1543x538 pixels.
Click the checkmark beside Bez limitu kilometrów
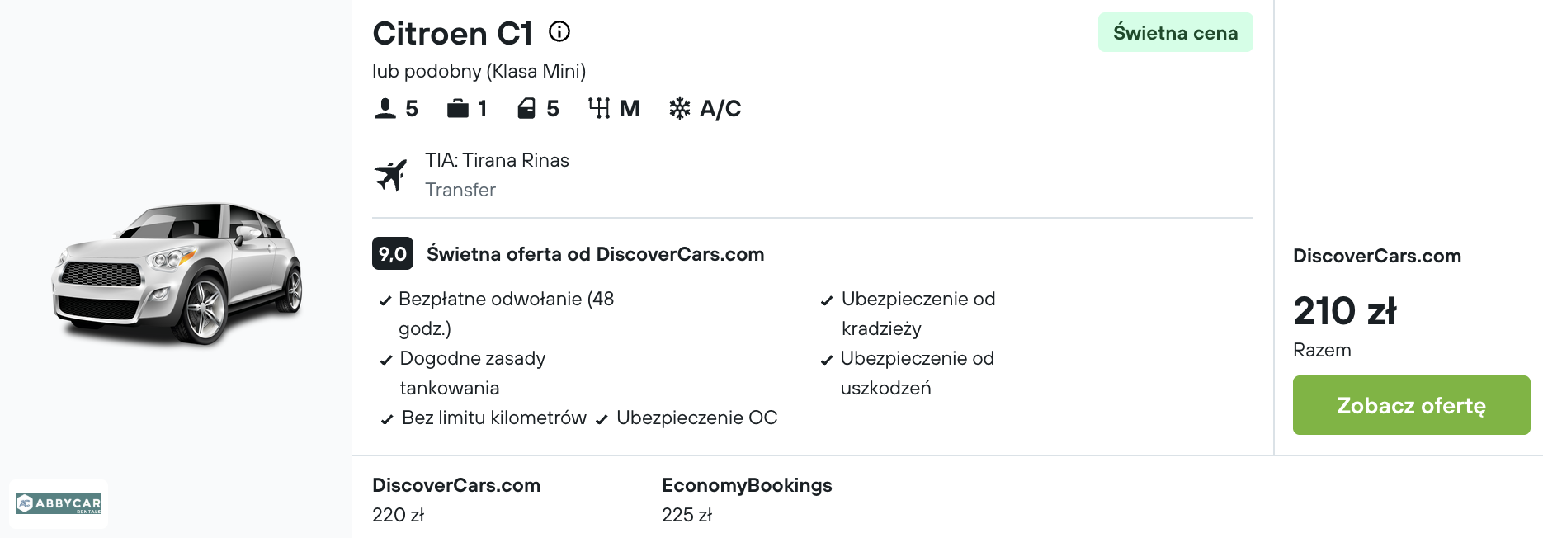point(386,420)
